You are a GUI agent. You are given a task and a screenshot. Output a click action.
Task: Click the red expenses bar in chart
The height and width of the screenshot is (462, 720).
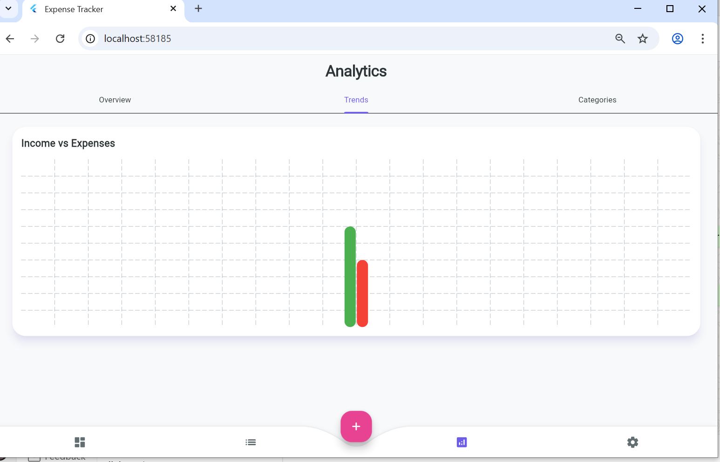click(362, 293)
